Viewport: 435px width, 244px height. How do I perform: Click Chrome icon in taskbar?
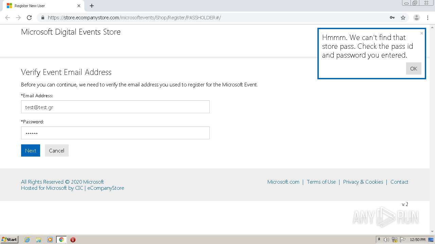pyautogui.click(x=61, y=240)
